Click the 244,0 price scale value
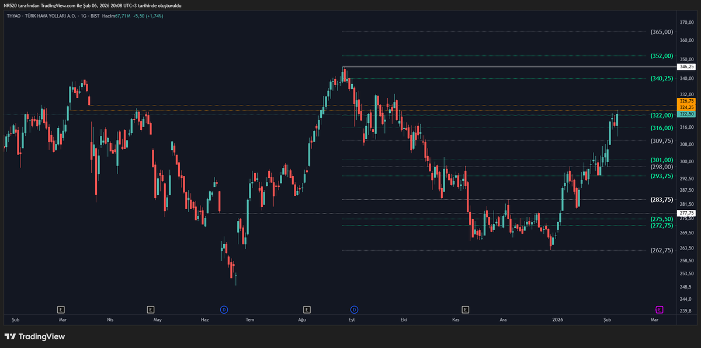 pos(686,298)
